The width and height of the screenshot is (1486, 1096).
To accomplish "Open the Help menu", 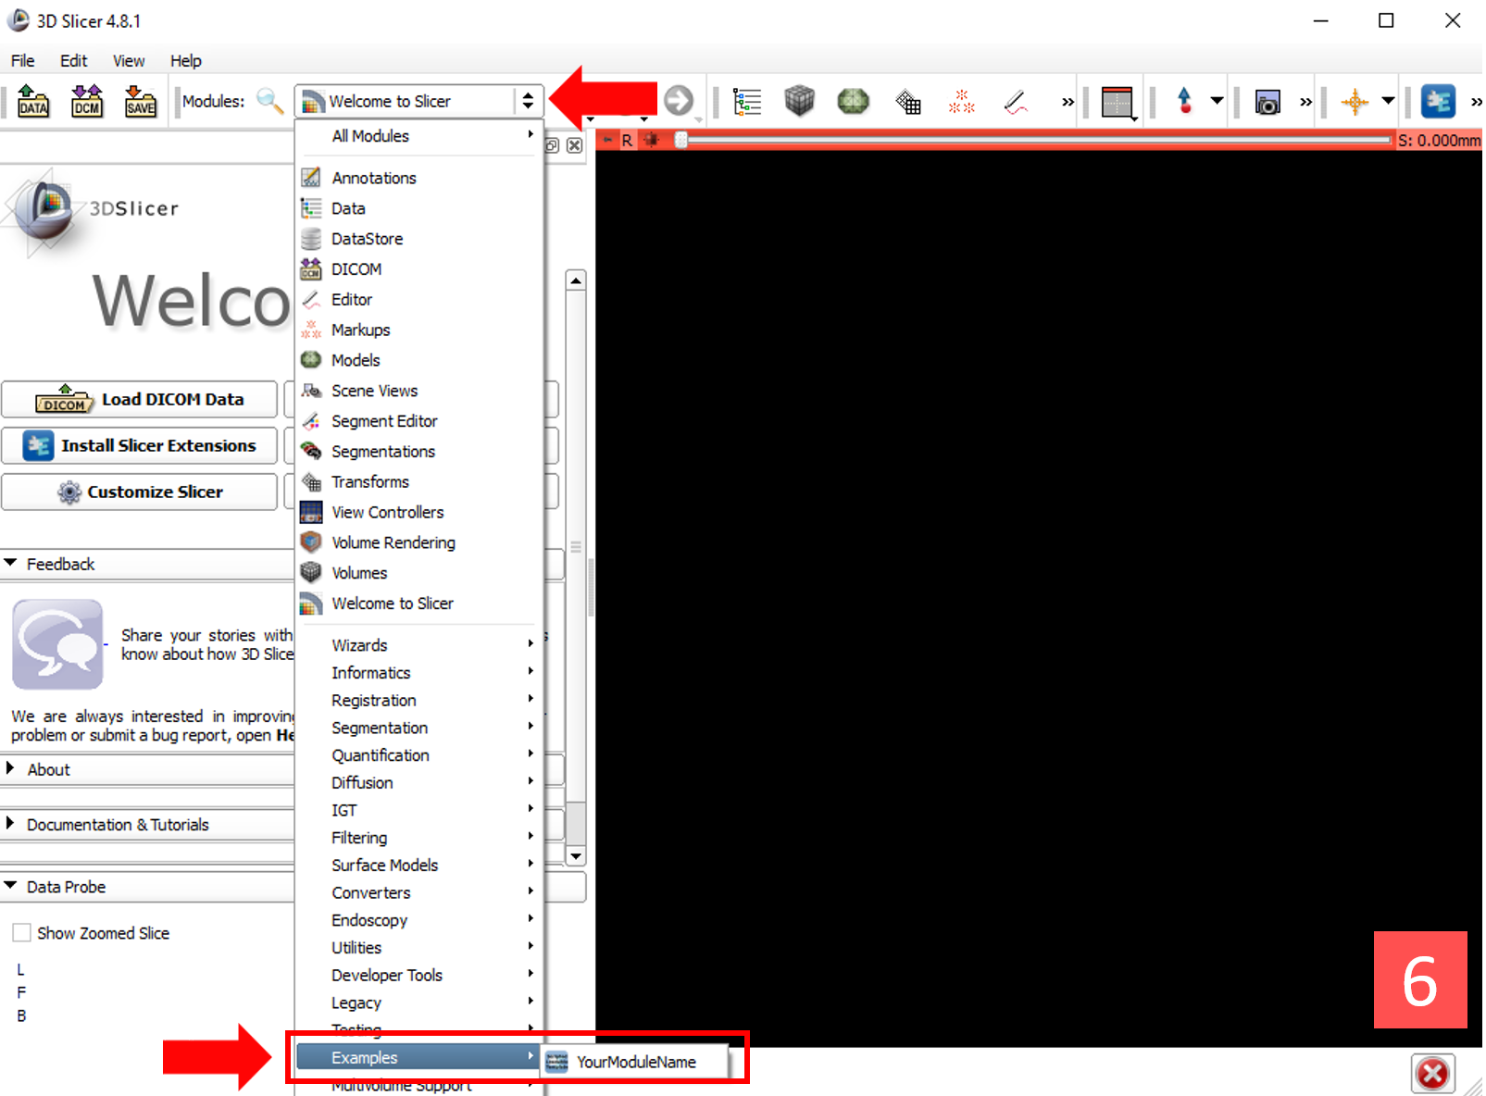I will 185,60.
